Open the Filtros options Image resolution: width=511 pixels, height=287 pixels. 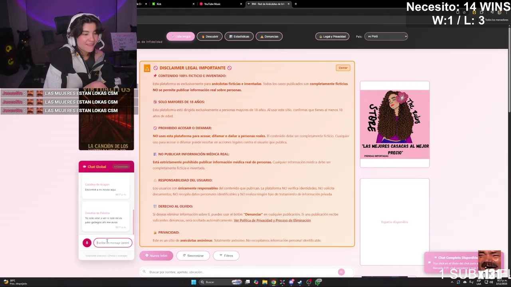tap(226, 256)
